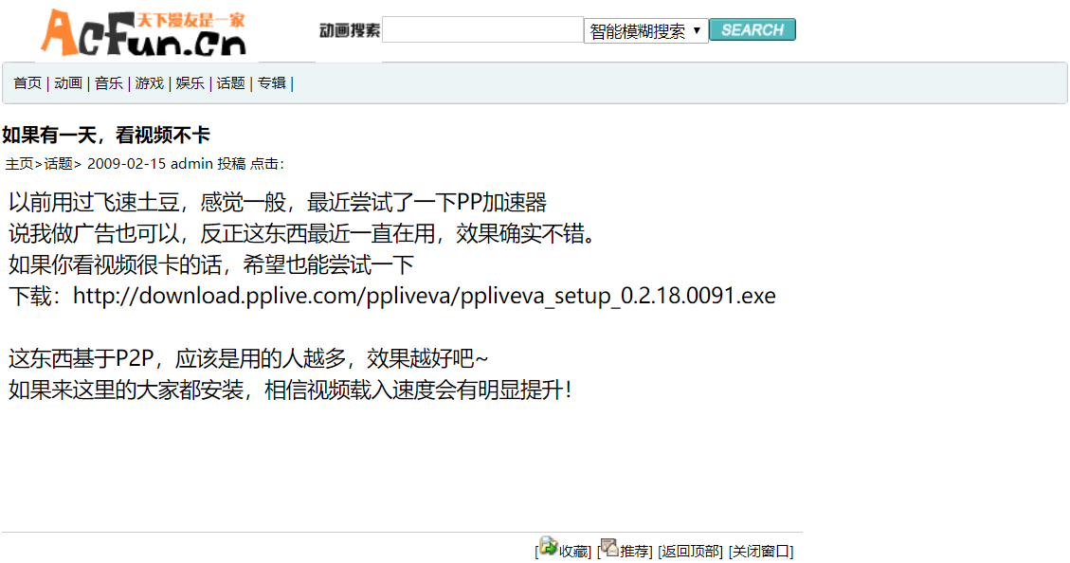Click the line starting 如果来这里的大家都安装
1070x563 pixels.
coord(291,390)
